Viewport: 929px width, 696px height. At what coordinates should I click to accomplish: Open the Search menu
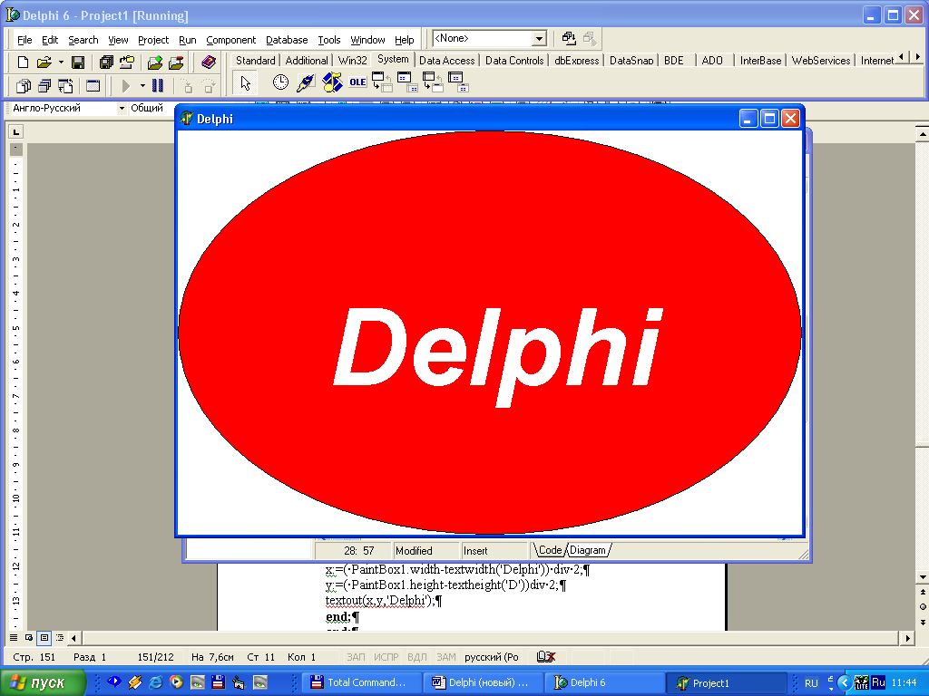[83, 40]
